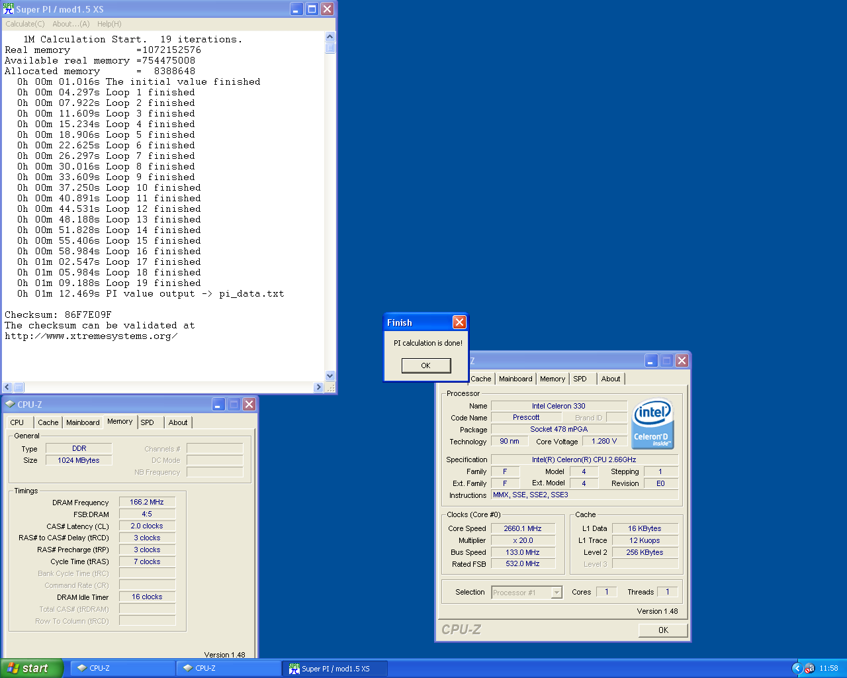Viewport: 847px width, 678px height.
Task: Select Cache tab in right CPU-Z window
Action: pyautogui.click(x=481, y=379)
